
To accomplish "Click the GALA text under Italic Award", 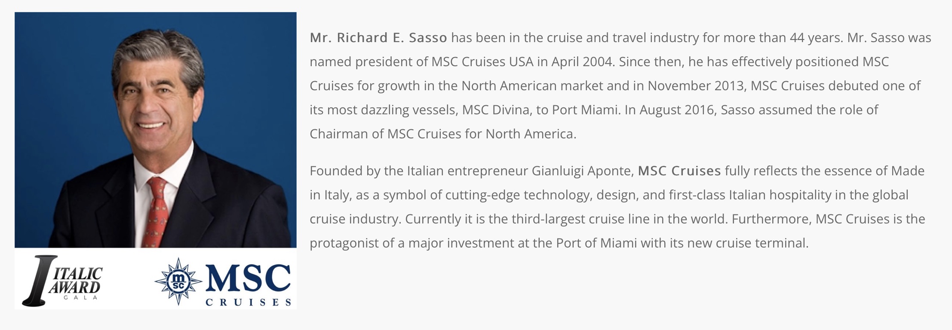I will (x=80, y=297).
